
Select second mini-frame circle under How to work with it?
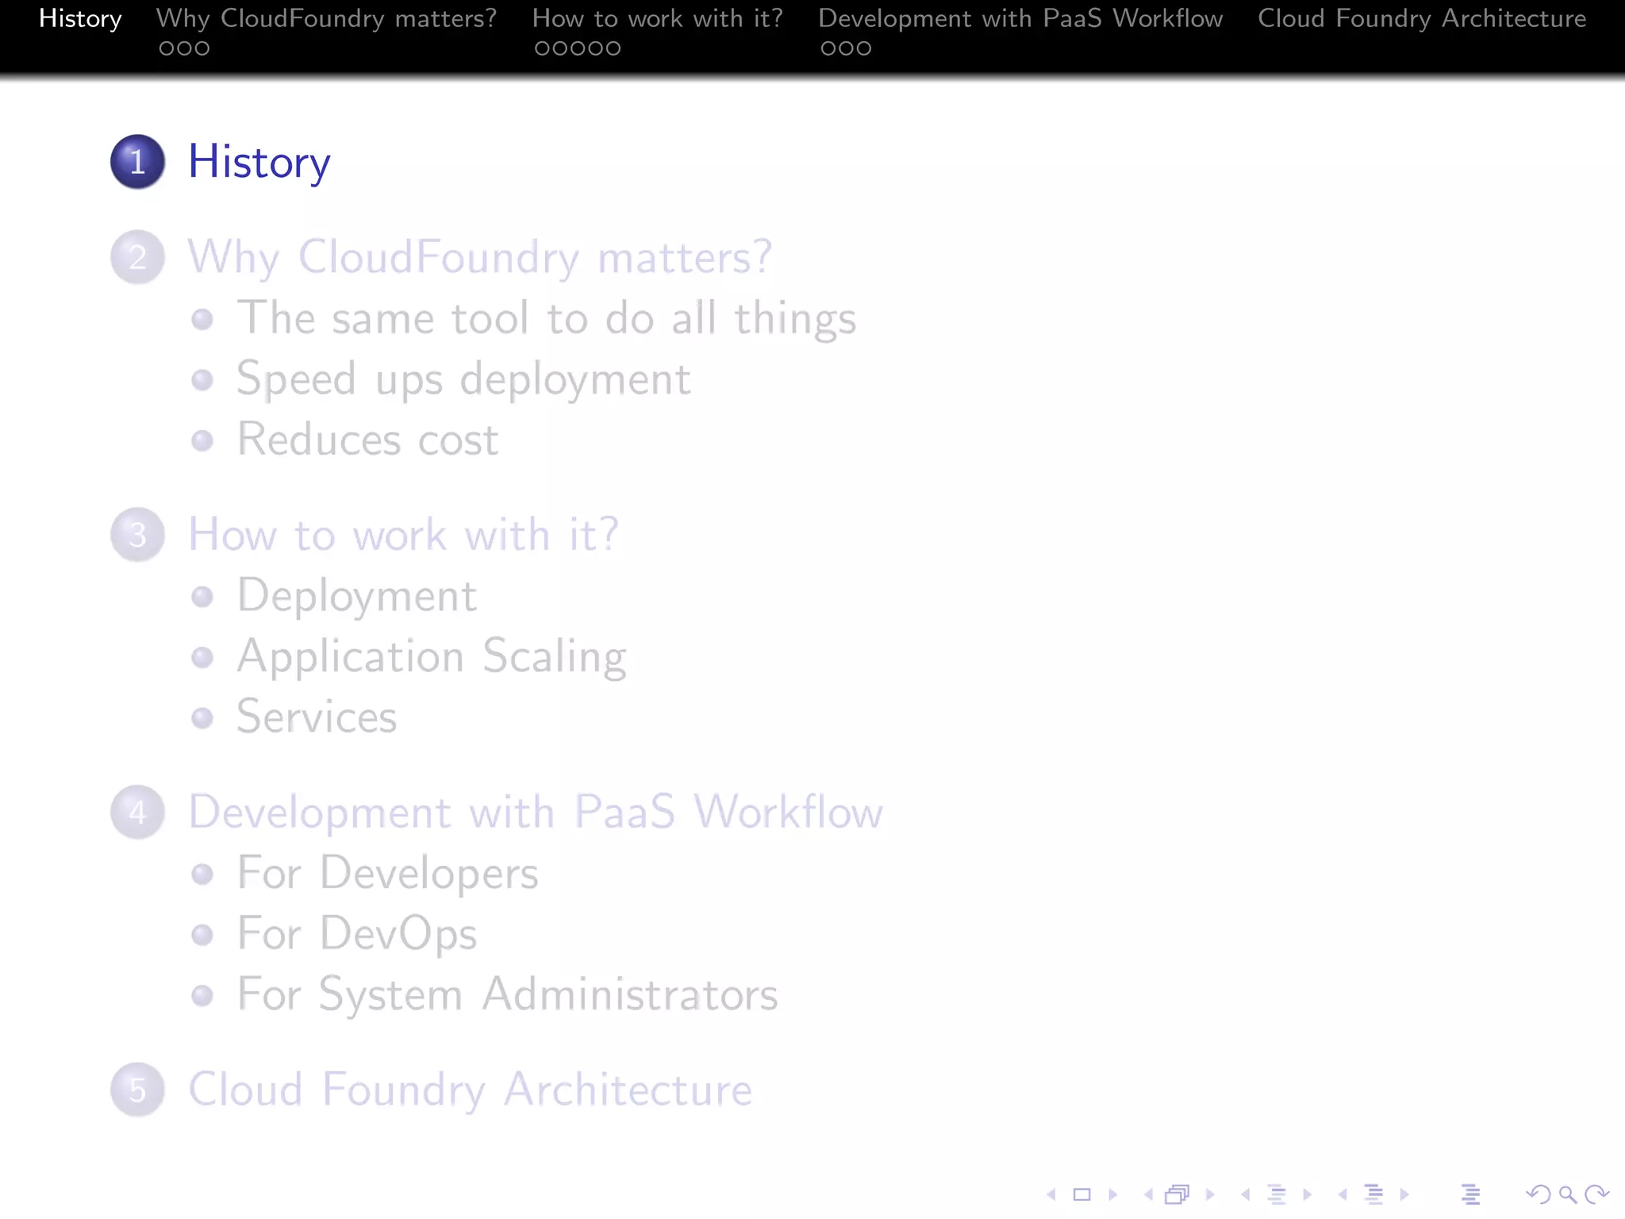coord(560,48)
